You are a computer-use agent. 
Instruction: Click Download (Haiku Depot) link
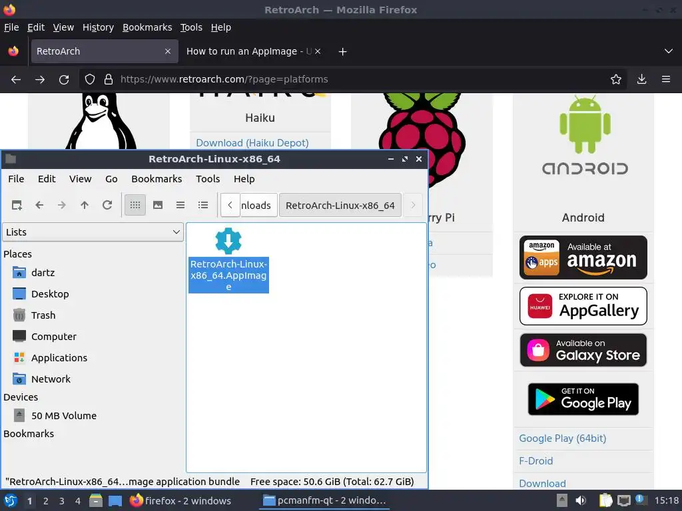pyautogui.click(x=252, y=143)
